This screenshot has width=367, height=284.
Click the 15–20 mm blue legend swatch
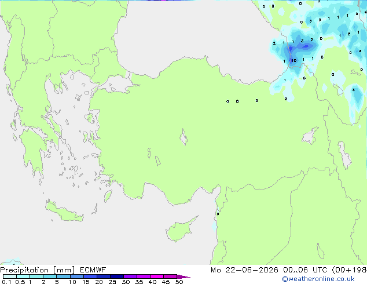[90, 276]
